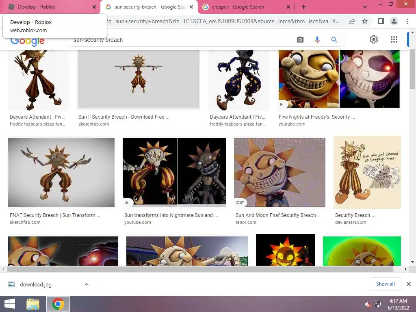Click the youtube.com source under Five Nights
This screenshot has width=416, height=312.
[x=292, y=124]
